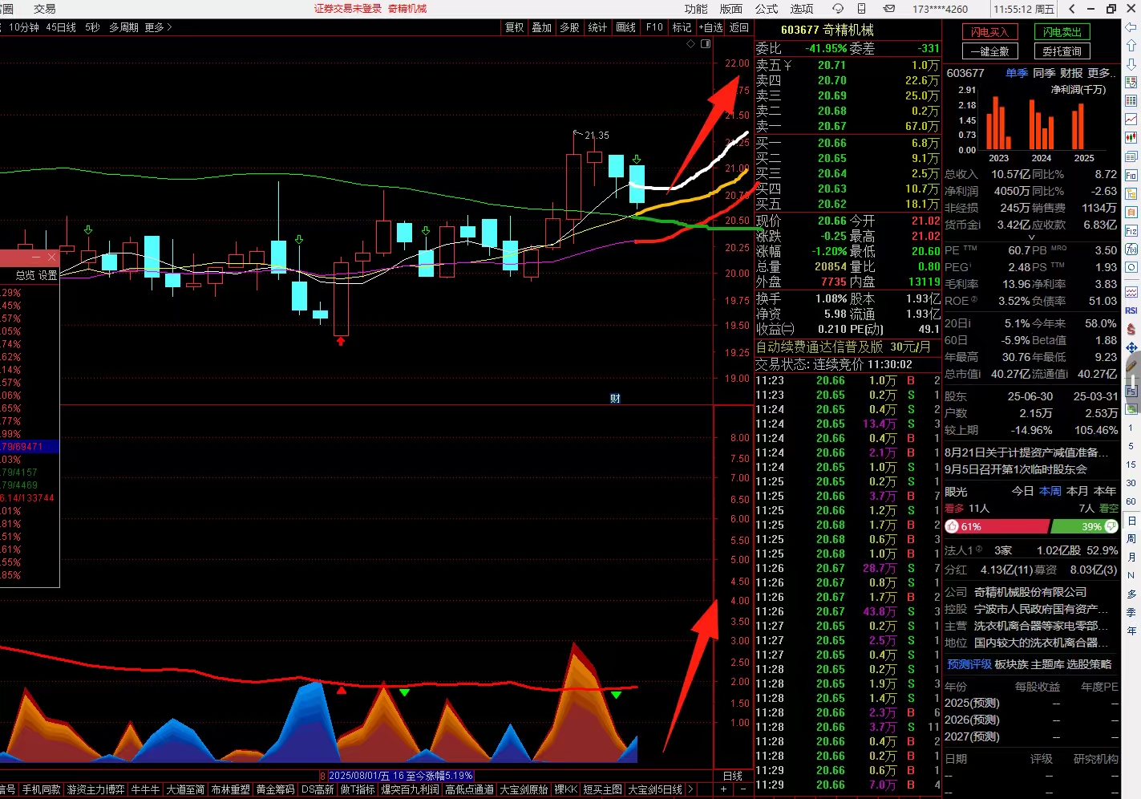
Task: Click the F12 sidebar icon
Action: tap(1131, 230)
